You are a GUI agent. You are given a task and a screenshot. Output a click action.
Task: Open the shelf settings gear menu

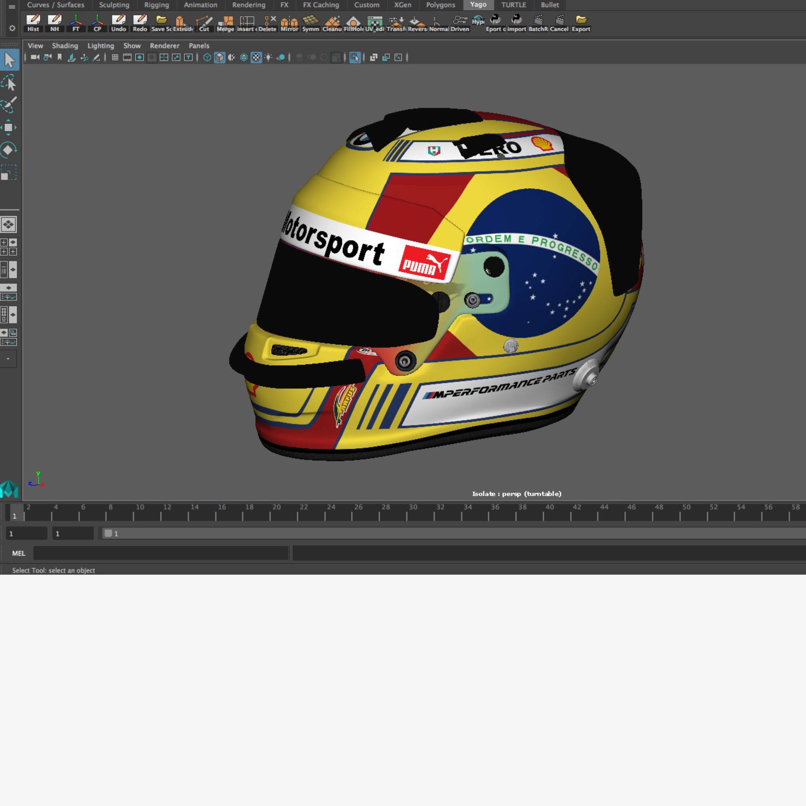point(12,28)
